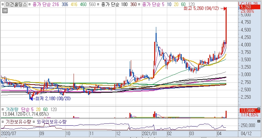Image resolution: width=262 pixels, height=138 pixels.
Task: Select the 560 moving average legend value
Action: (x=92, y=4)
